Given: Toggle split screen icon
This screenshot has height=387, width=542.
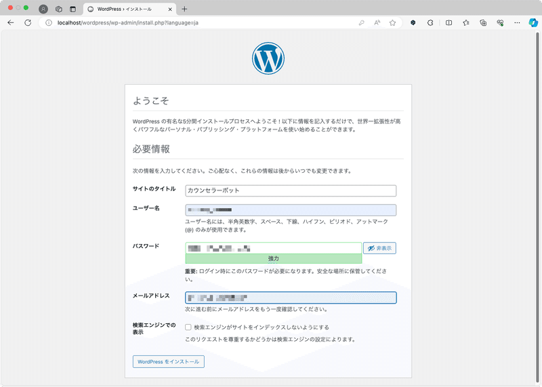Looking at the screenshot, I should pyautogui.click(x=449, y=23).
